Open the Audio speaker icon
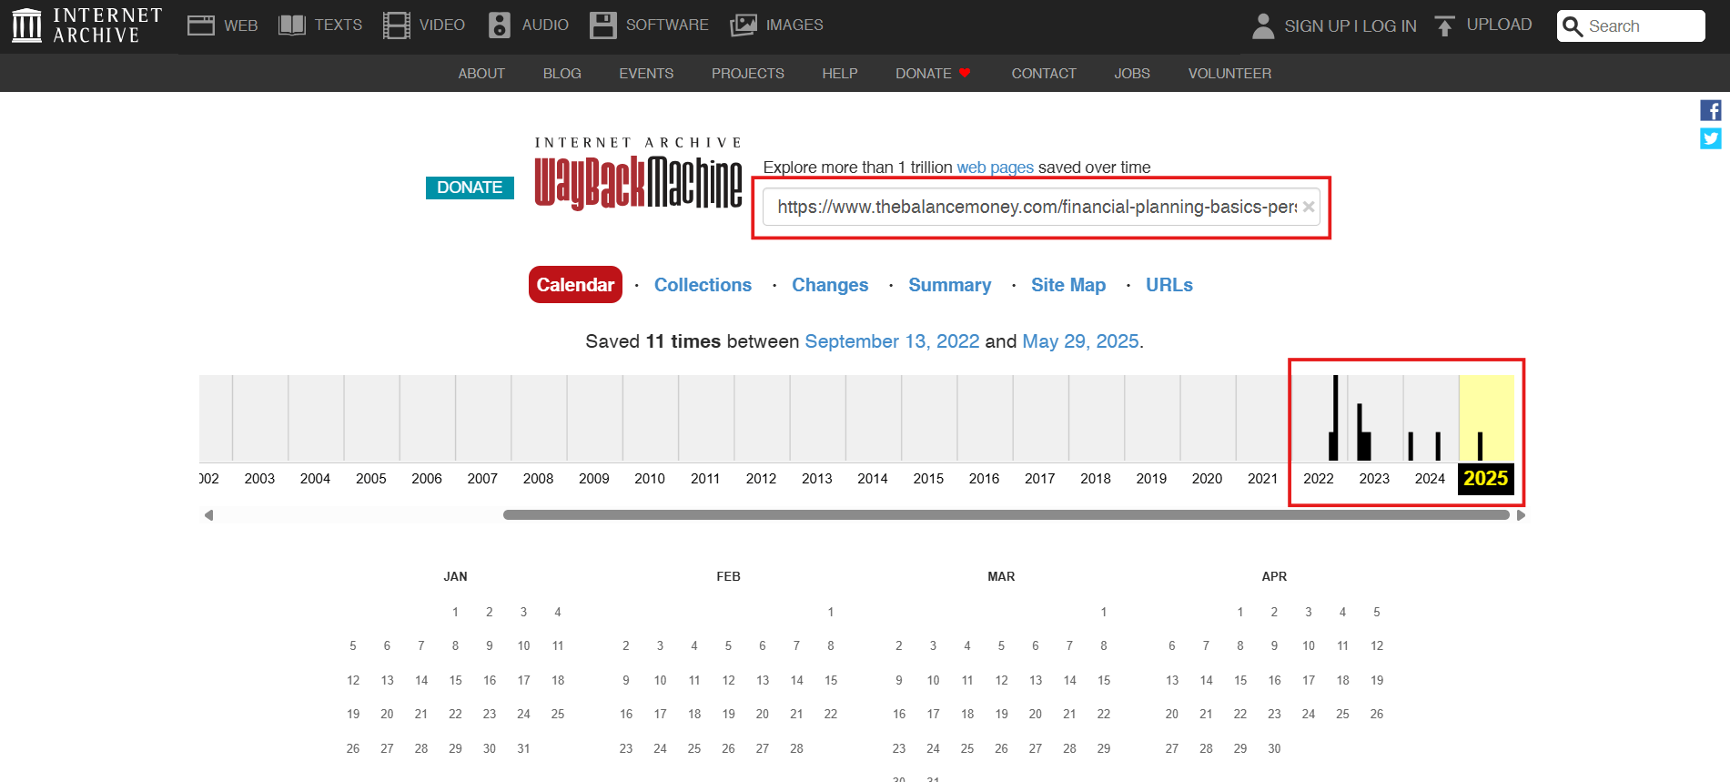 click(x=500, y=25)
